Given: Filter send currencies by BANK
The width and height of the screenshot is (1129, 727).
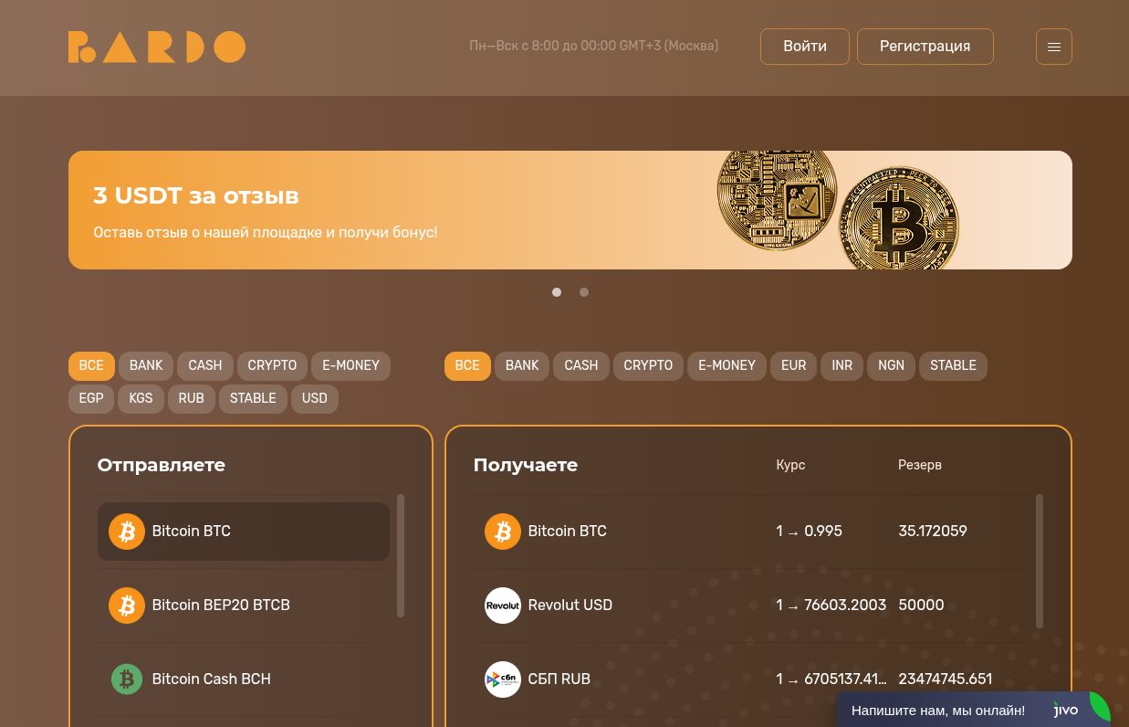Looking at the screenshot, I should point(146,365).
